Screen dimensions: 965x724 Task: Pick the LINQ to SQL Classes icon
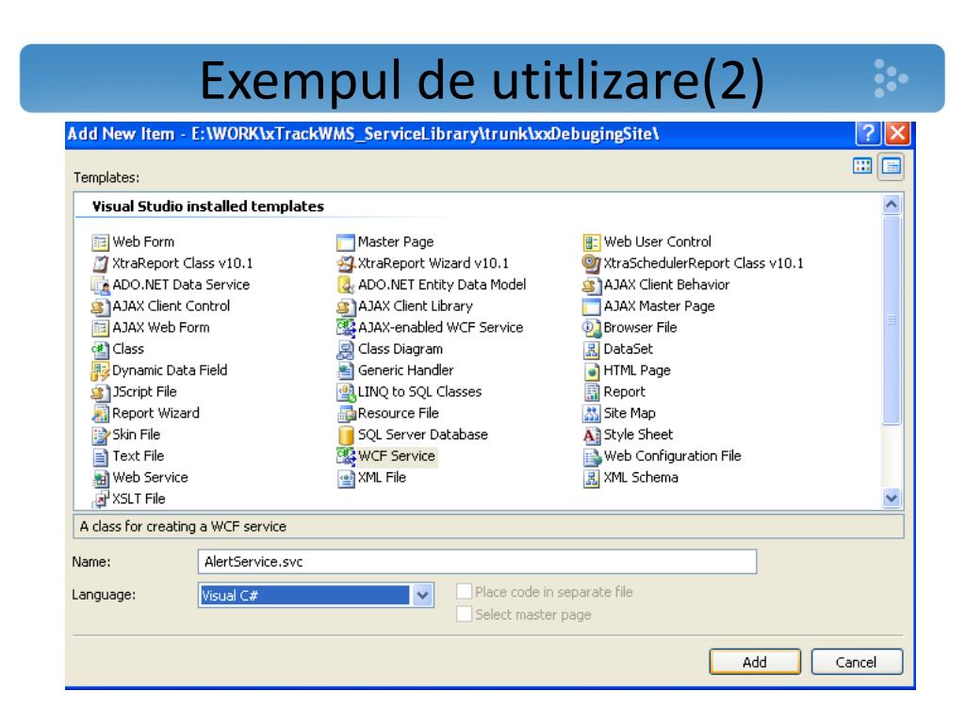(x=346, y=393)
